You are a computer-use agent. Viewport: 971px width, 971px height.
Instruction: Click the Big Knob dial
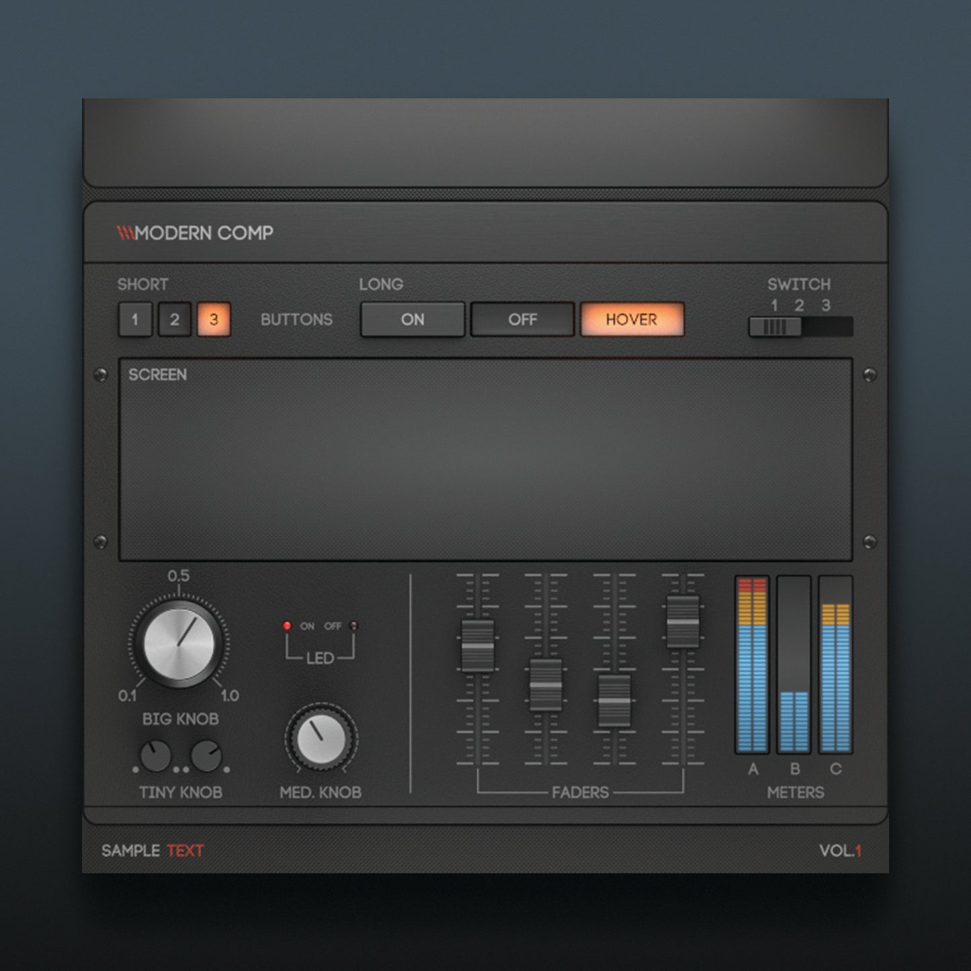179,644
